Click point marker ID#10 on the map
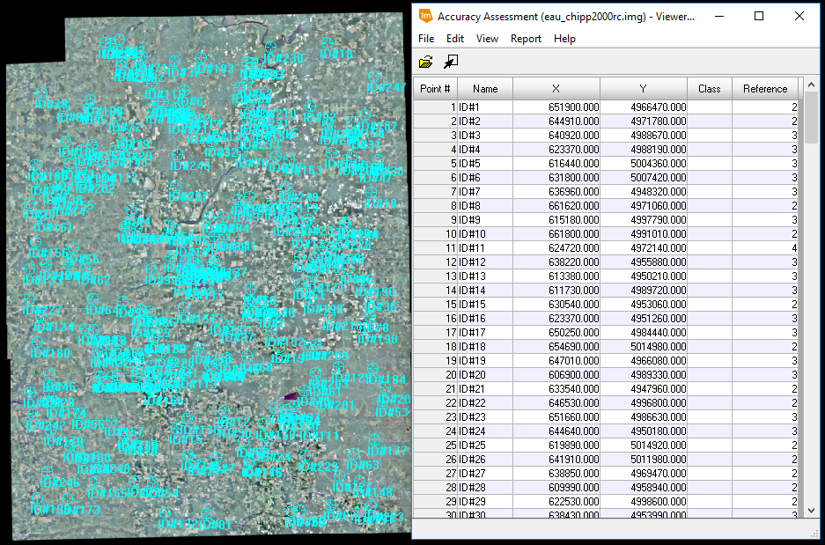This screenshot has width=825, height=545. click(372, 193)
